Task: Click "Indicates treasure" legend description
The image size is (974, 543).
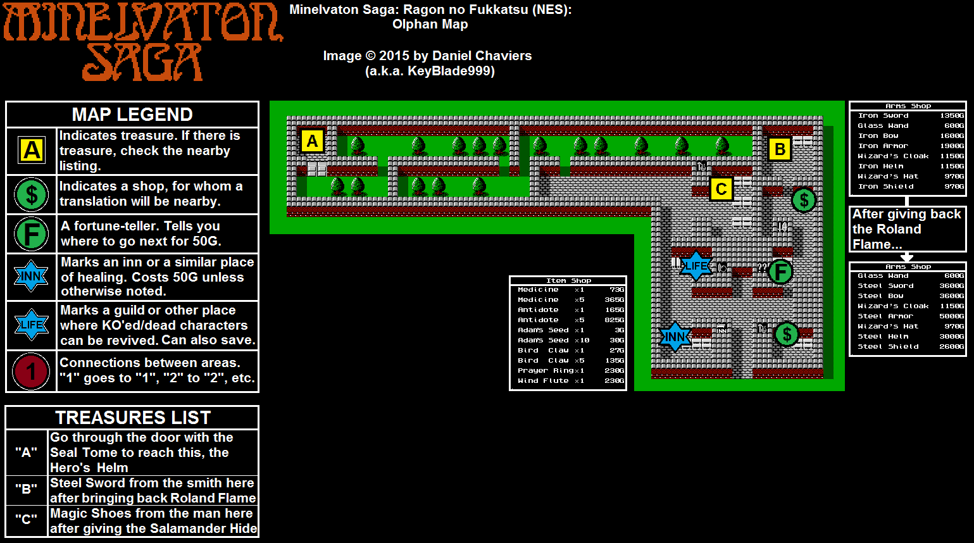Action: [x=150, y=151]
